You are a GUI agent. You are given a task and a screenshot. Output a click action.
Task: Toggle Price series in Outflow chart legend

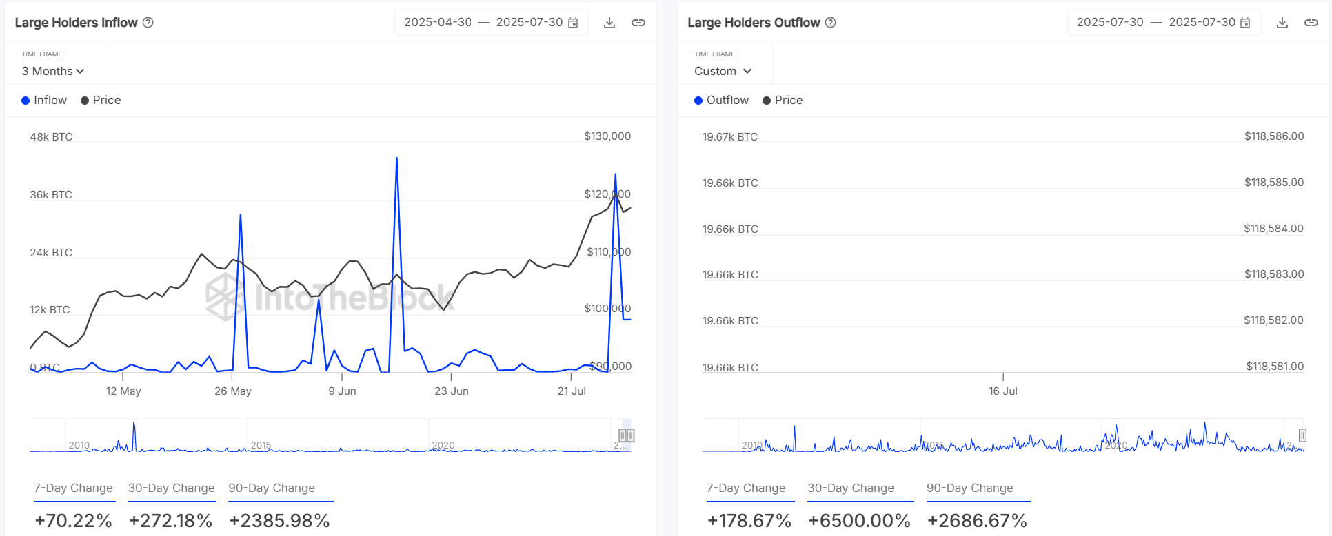click(x=783, y=101)
